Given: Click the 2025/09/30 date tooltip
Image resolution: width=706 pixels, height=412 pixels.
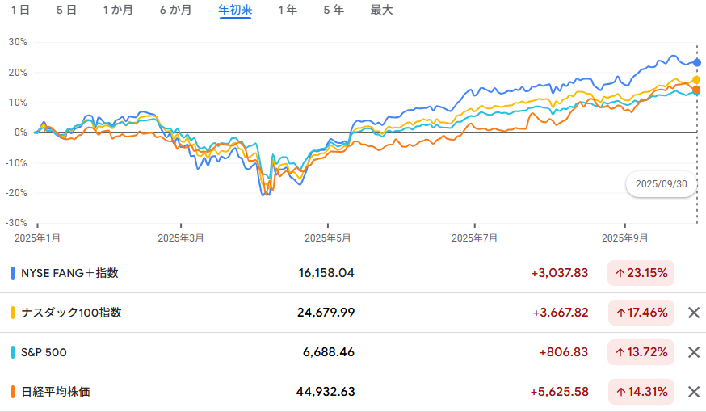Looking at the screenshot, I should 661,184.
